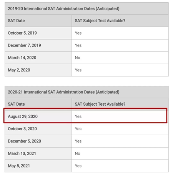The image size is (173, 176).
Task: Click the Yes value for October 5, 2019
Action: click(78, 33)
